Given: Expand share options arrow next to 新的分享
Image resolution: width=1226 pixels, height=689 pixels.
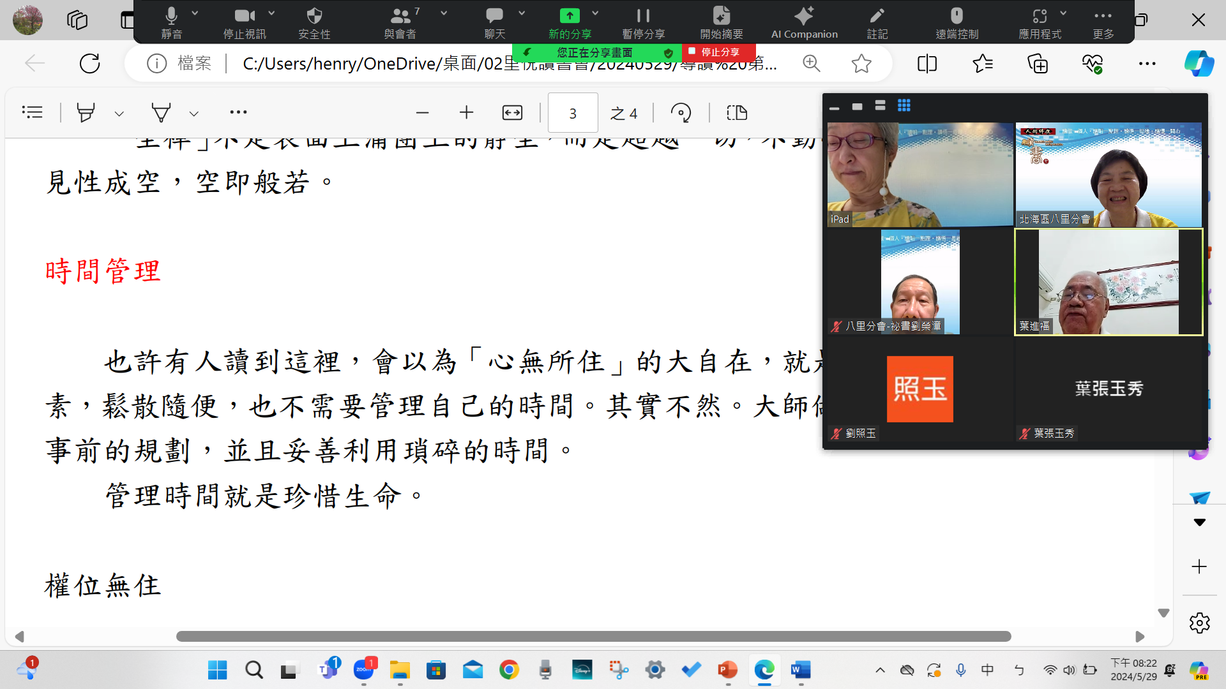Looking at the screenshot, I should (595, 13).
